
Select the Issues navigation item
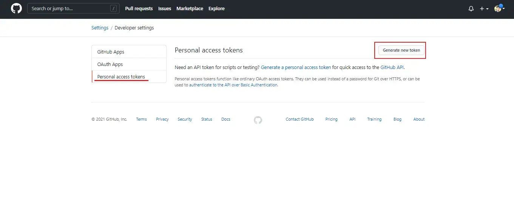(164, 8)
